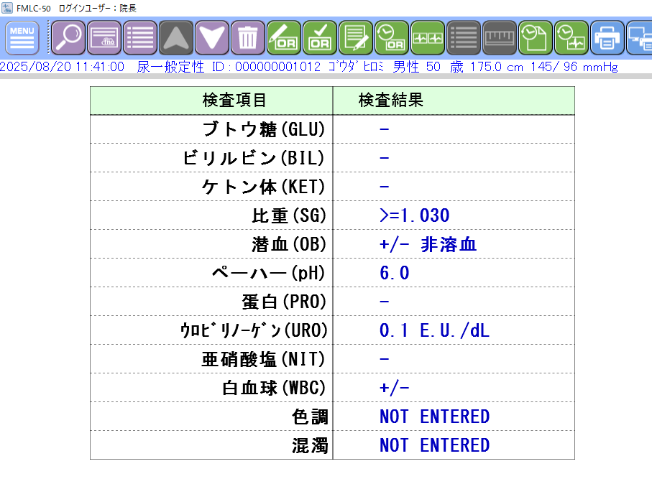Click the gray up arrow icon
Image resolution: width=652 pixels, height=479 pixels.
(x=176, y=38)
